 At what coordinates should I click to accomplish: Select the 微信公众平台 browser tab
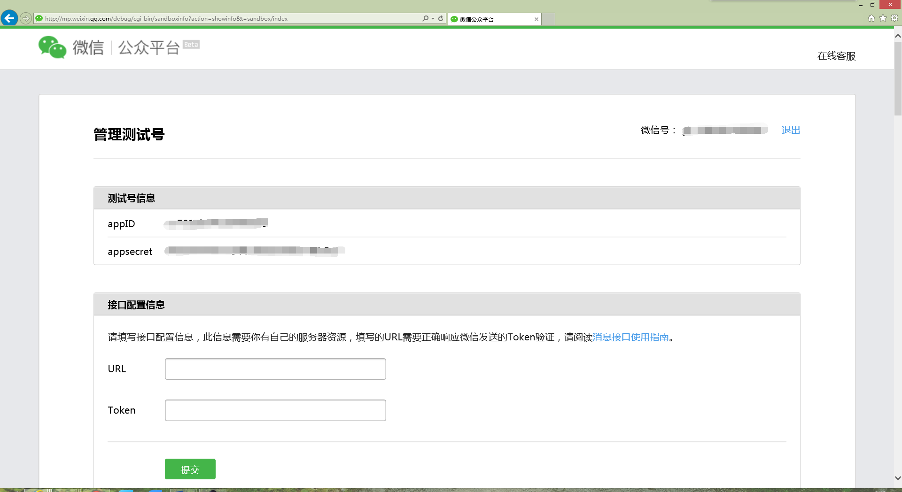pyautogui.click(x=494, y=19)
